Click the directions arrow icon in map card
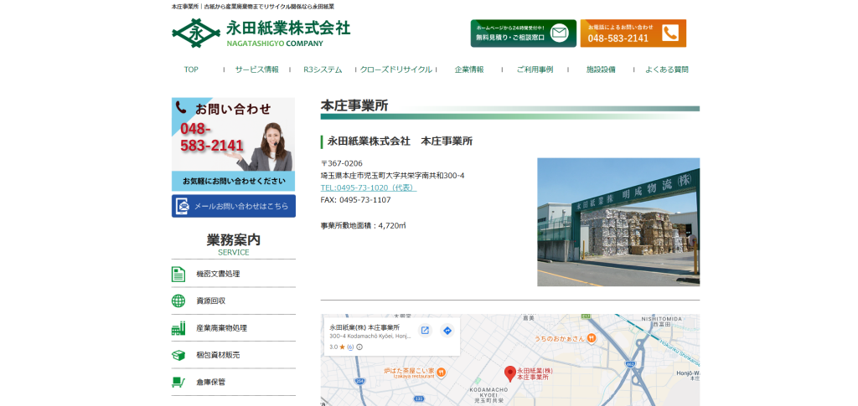 447,331
